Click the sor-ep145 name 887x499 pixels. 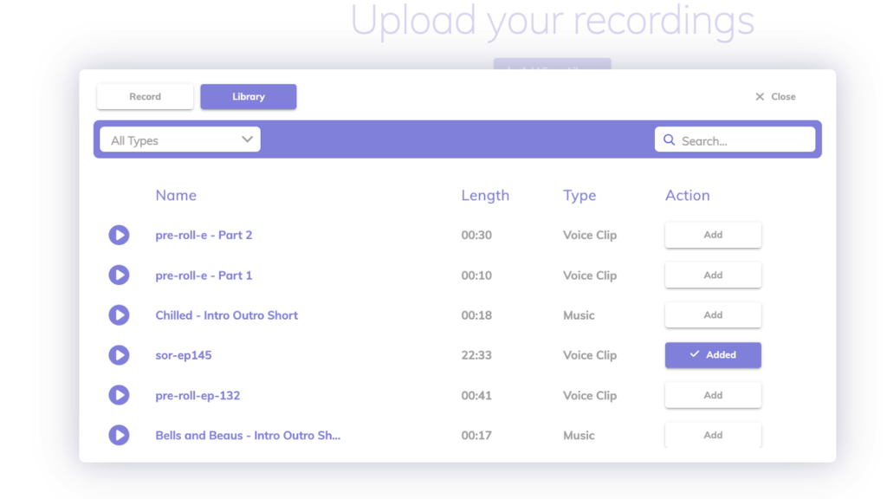pyautogui.click(x=184, y=355)
